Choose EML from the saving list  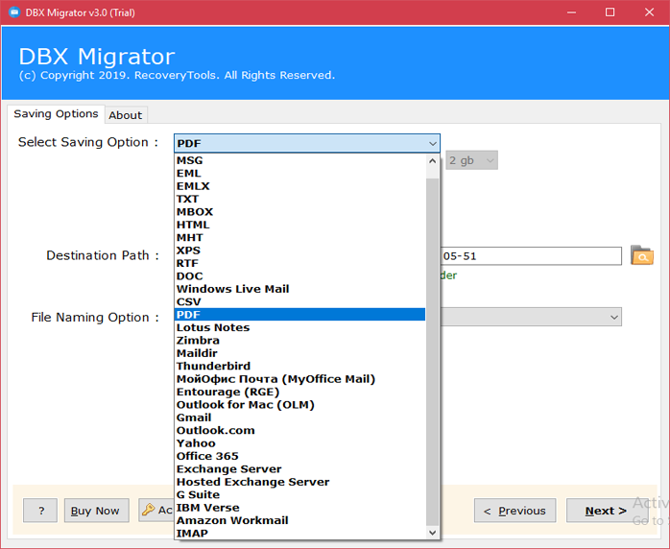pos(299,173)
